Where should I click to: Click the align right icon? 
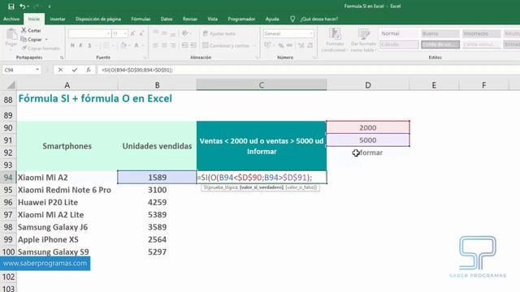[173, 45]
